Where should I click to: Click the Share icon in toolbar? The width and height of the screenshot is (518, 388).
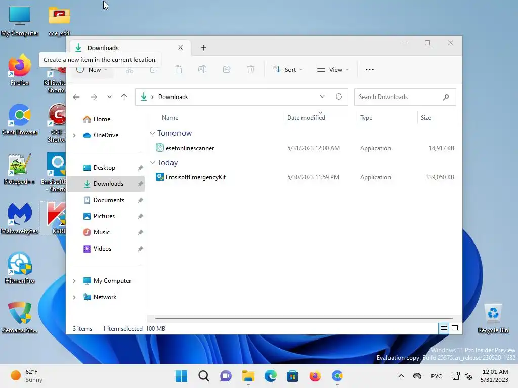(x=227, y=69)
